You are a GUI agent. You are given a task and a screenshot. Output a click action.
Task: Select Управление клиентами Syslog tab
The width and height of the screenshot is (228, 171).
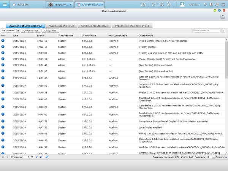tap(131, 26)
